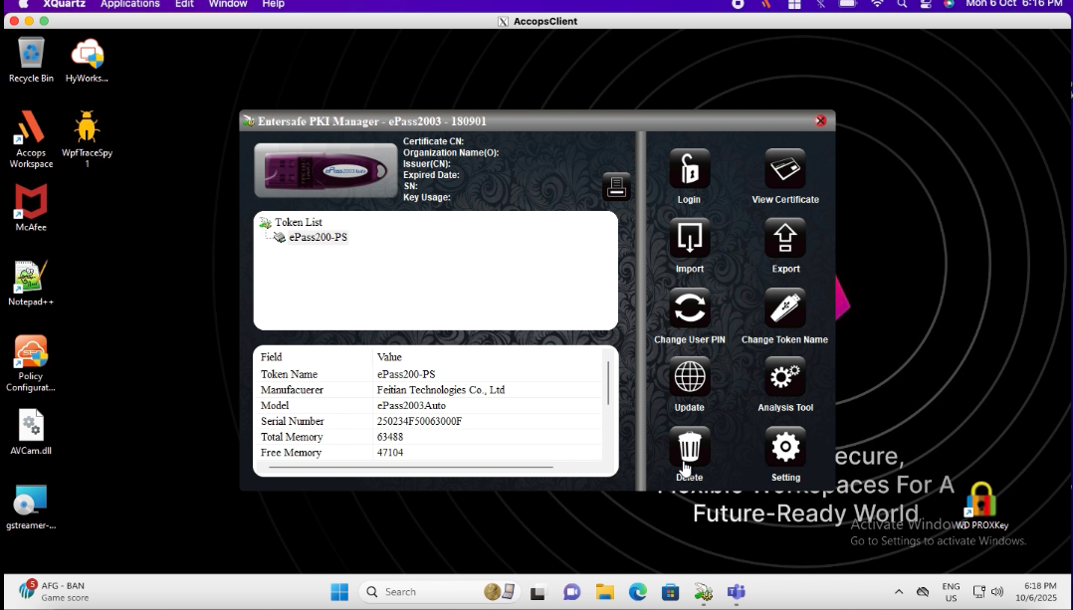Open the Window menu in menu bar
1073x610 pixels.
pyautogui.click(x=228, y=5)
